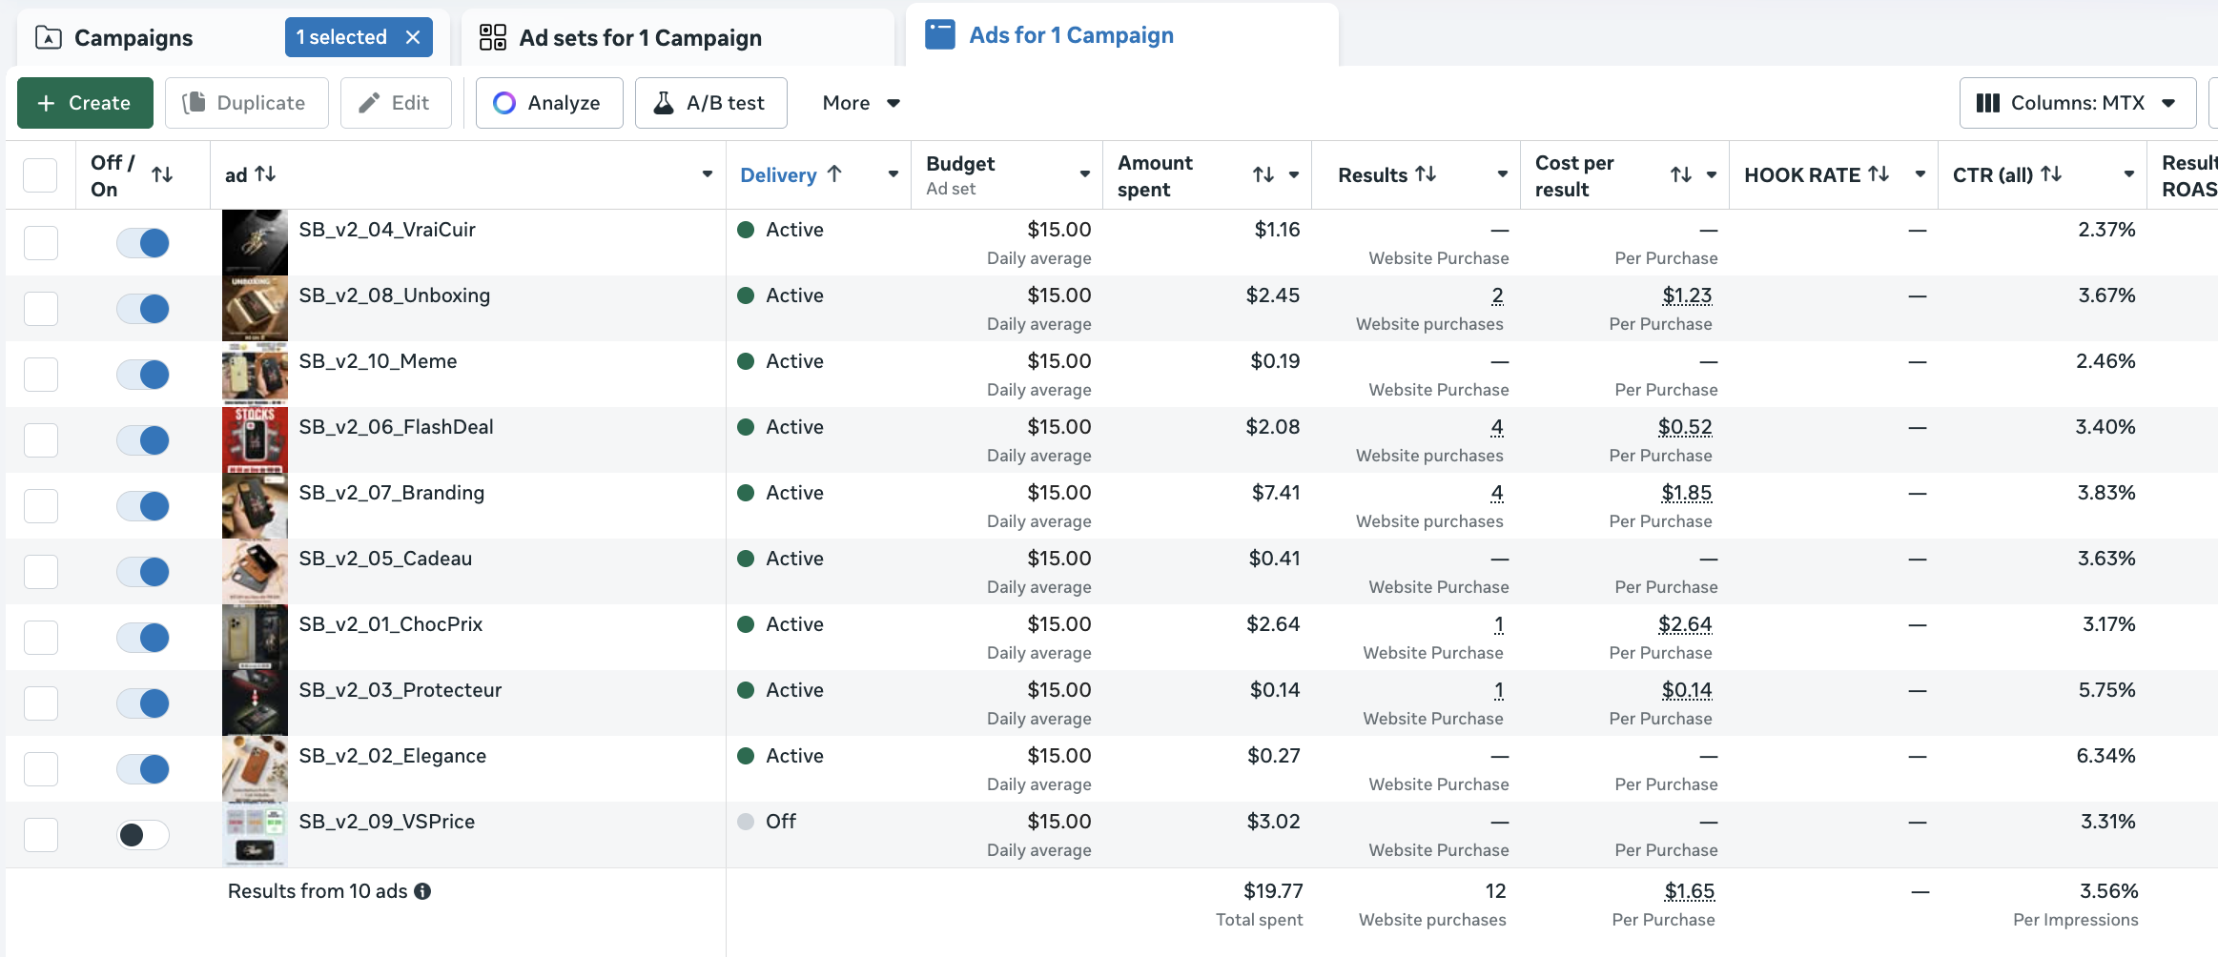Check the SB_v2_06_FlashDeal row checkbox
The height and width of the screenshot is (957, 2218).
[x=40, y=440]
